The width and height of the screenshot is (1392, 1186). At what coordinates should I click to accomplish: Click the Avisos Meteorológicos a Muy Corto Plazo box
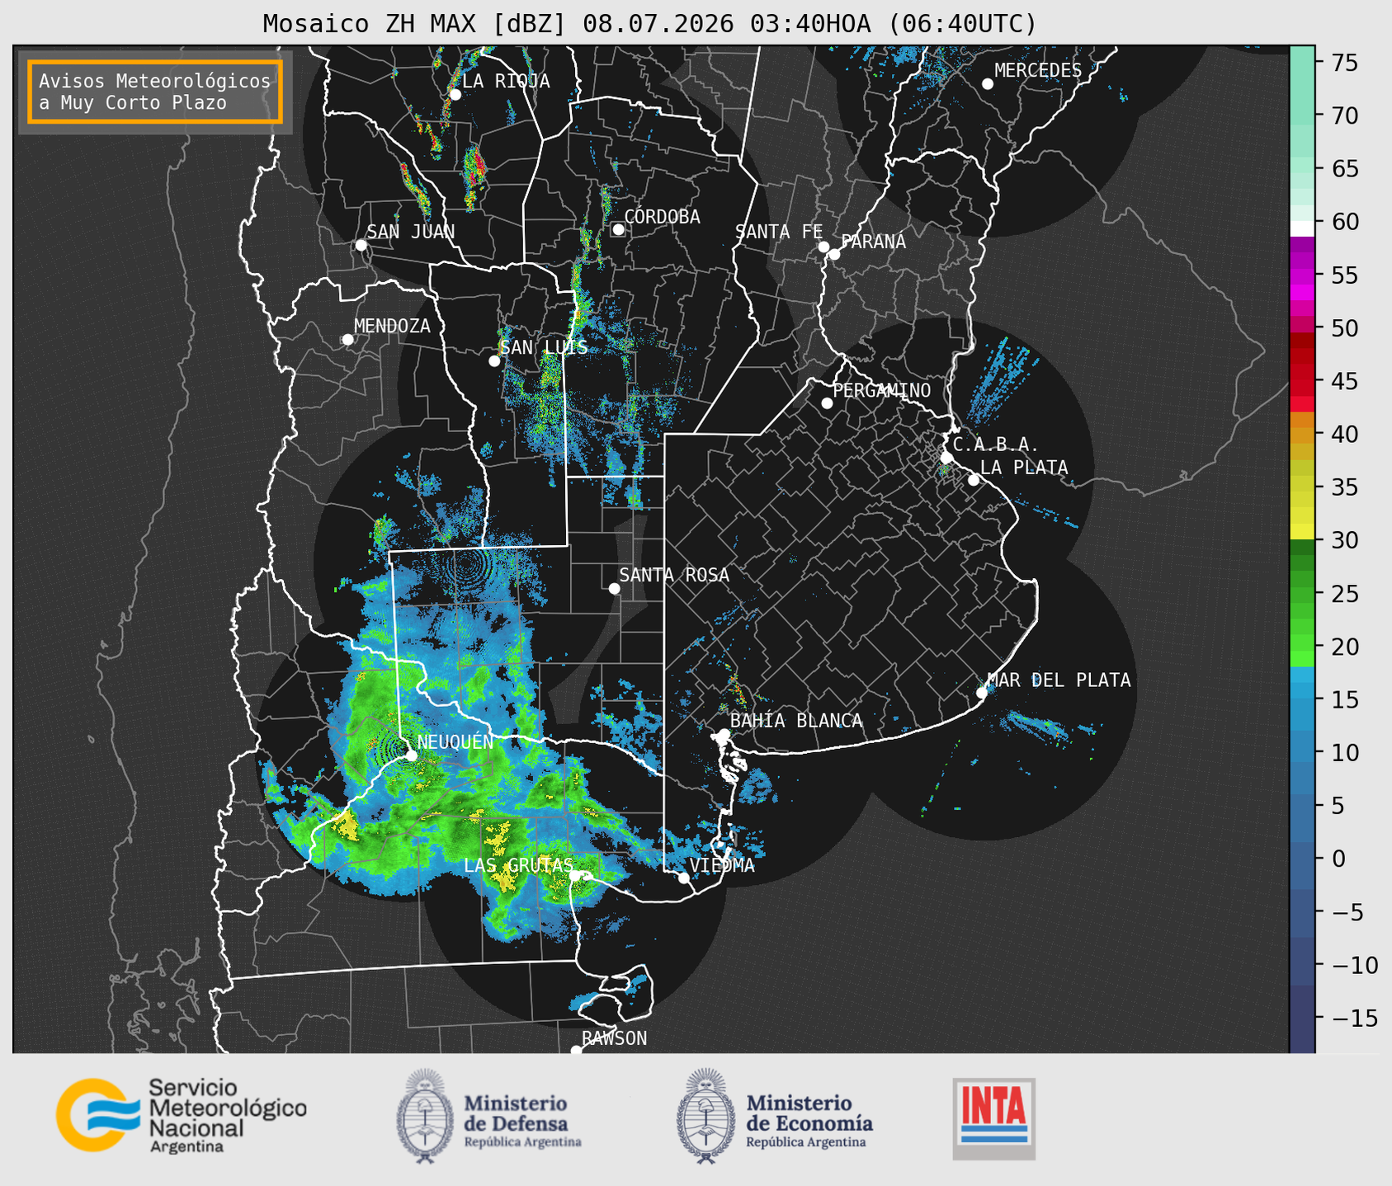click(155, 92)
